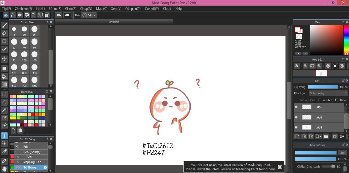This screenshot has height=173, width=349.
Task: Undock the Kiểm soát cọ panel
Action: [343, 145]
